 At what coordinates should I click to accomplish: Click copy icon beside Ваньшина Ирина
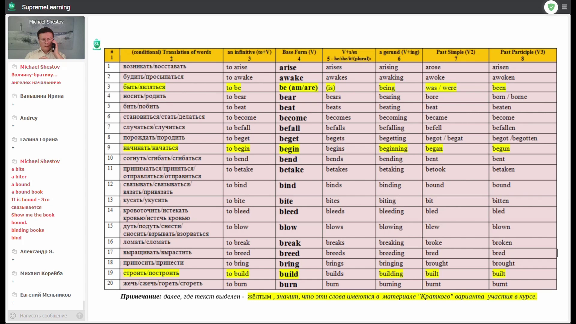(14, 96)
